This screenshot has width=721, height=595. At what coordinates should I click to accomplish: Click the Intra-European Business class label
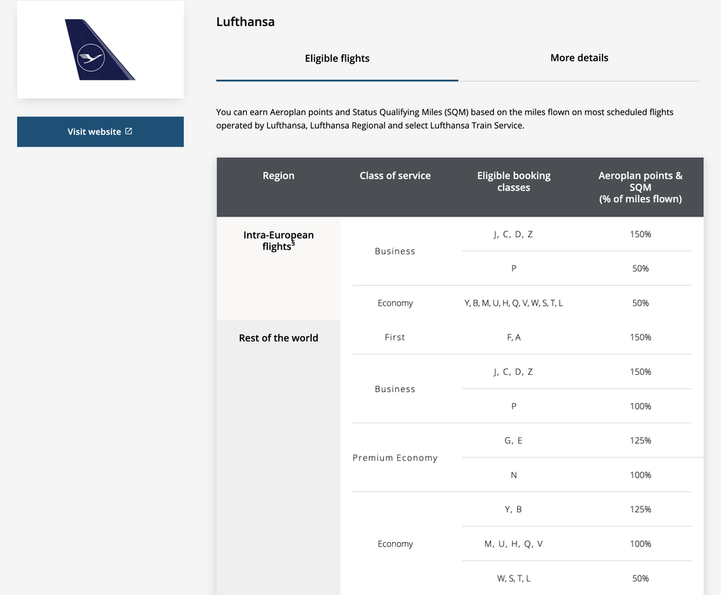point(395,251)
